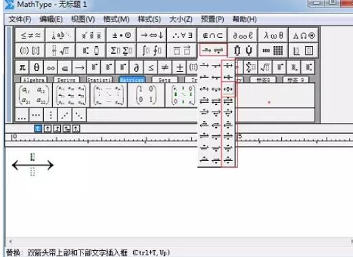Collapse the labeled arrow templates palette button
The height and width of the screenshot is (257, 353).
pyautogui.click(x=213, y=50)
